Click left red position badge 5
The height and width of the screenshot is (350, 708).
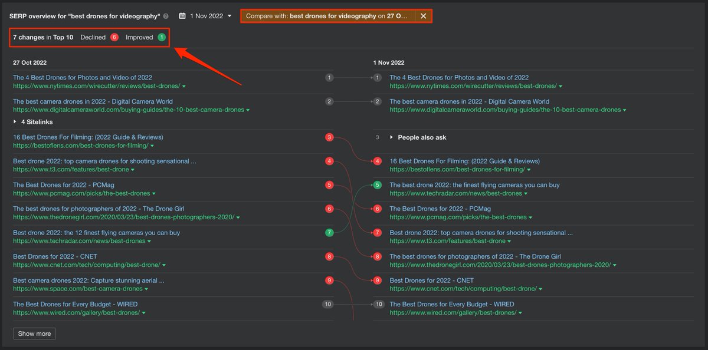(x=329, y=185)
